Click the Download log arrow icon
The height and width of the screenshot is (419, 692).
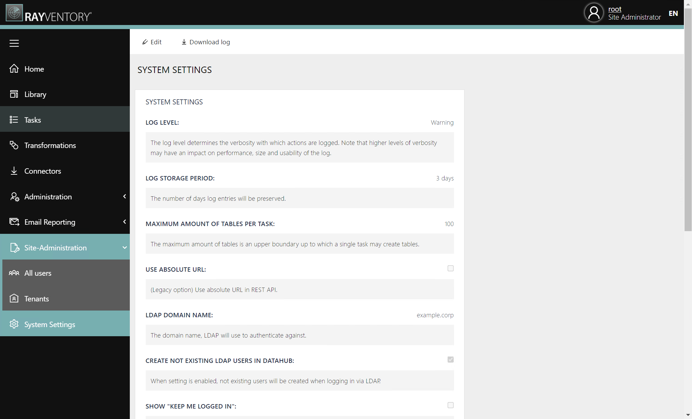point(184,42)
